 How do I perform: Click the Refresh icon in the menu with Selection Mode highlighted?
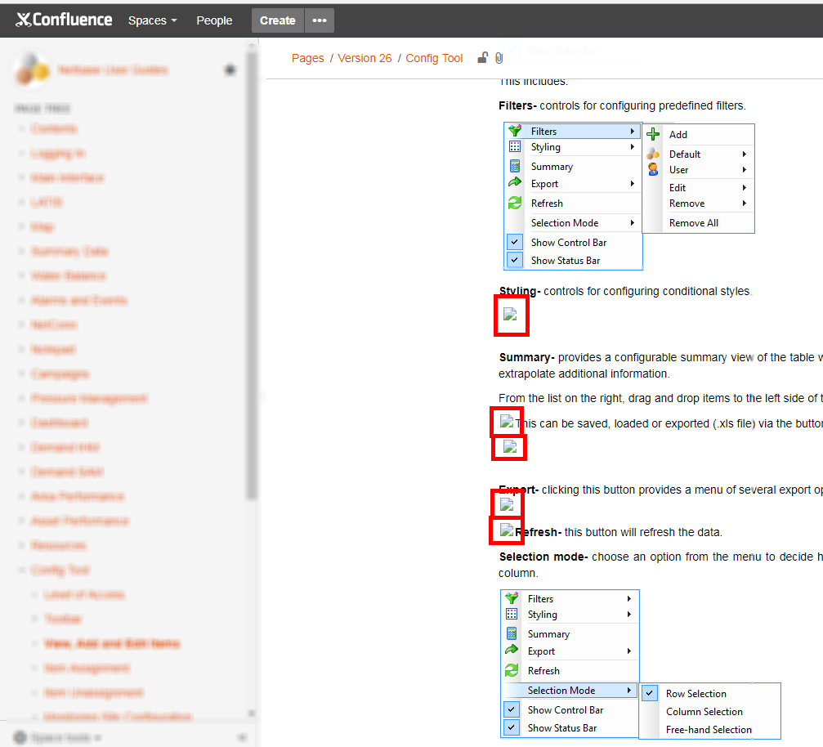click(x=512, y=670)
